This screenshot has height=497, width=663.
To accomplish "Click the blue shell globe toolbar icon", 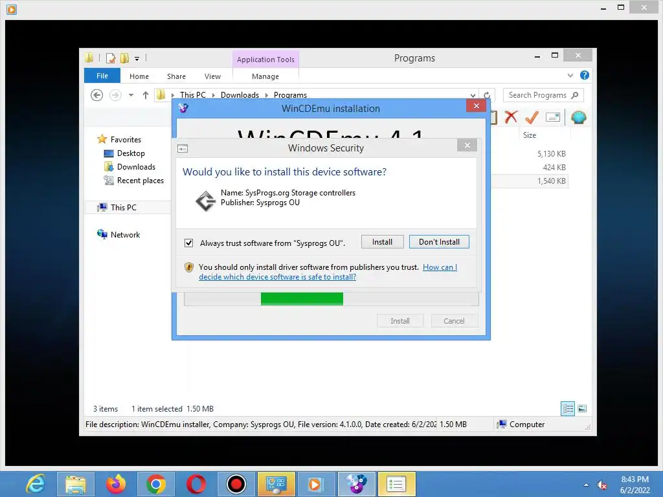I will tap(578, 117).
